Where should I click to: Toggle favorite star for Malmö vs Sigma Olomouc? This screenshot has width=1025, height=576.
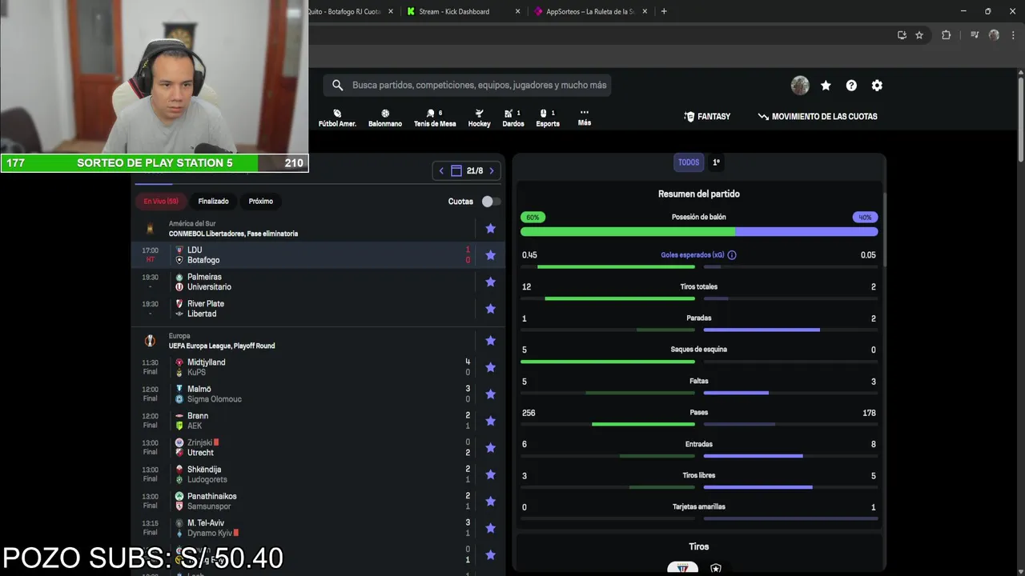[x=491, y=394]
